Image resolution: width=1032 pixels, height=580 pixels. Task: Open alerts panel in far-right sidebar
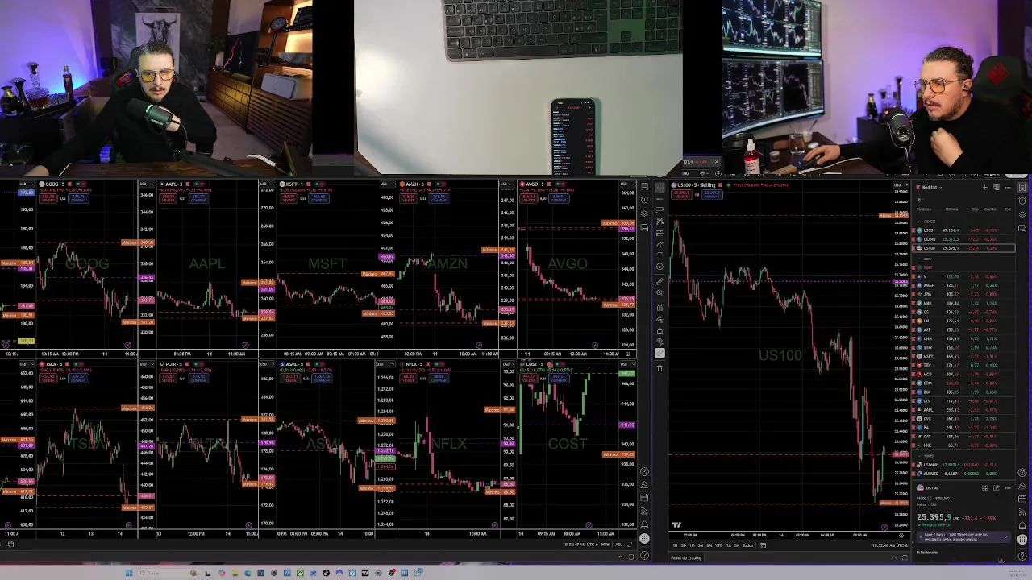(1022, 201)
